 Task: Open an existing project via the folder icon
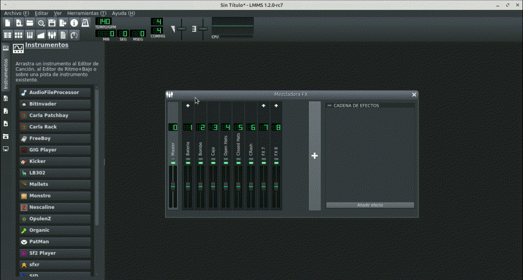click(30, 23)
